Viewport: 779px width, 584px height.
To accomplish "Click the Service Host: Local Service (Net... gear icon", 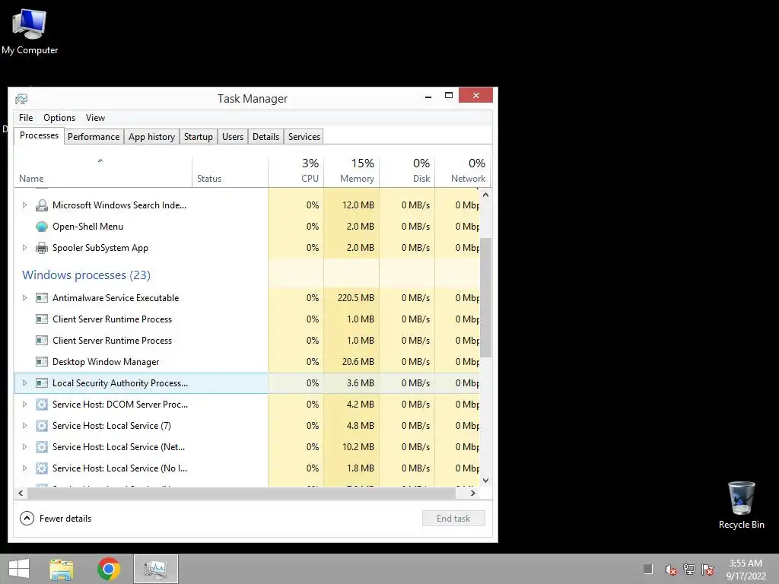I will tap(42, 447).
